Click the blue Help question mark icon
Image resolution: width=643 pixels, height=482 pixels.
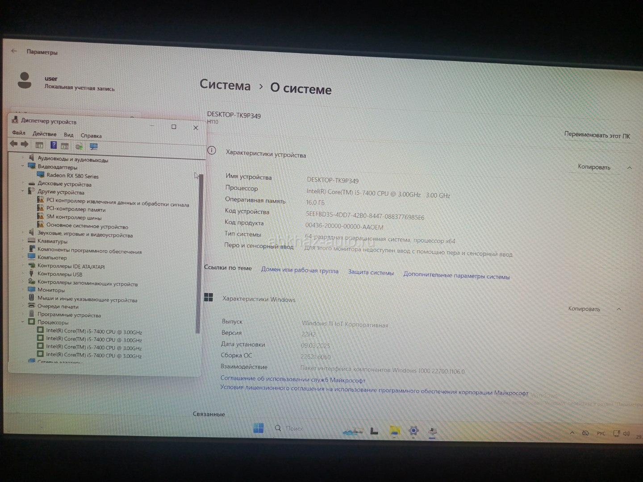click(54, 145)
